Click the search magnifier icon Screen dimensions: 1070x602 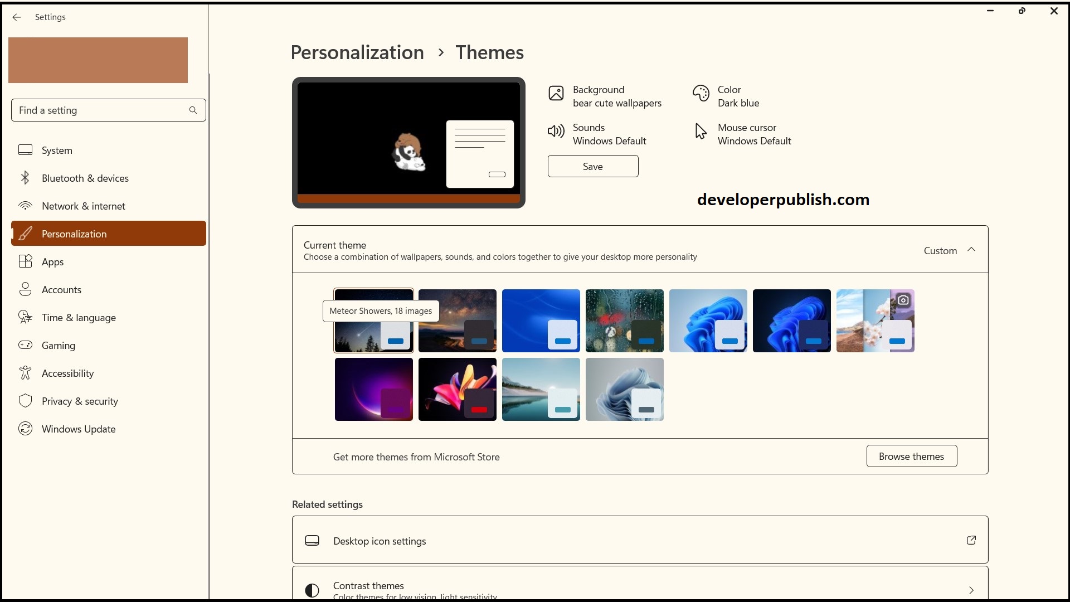click(193, 110)
